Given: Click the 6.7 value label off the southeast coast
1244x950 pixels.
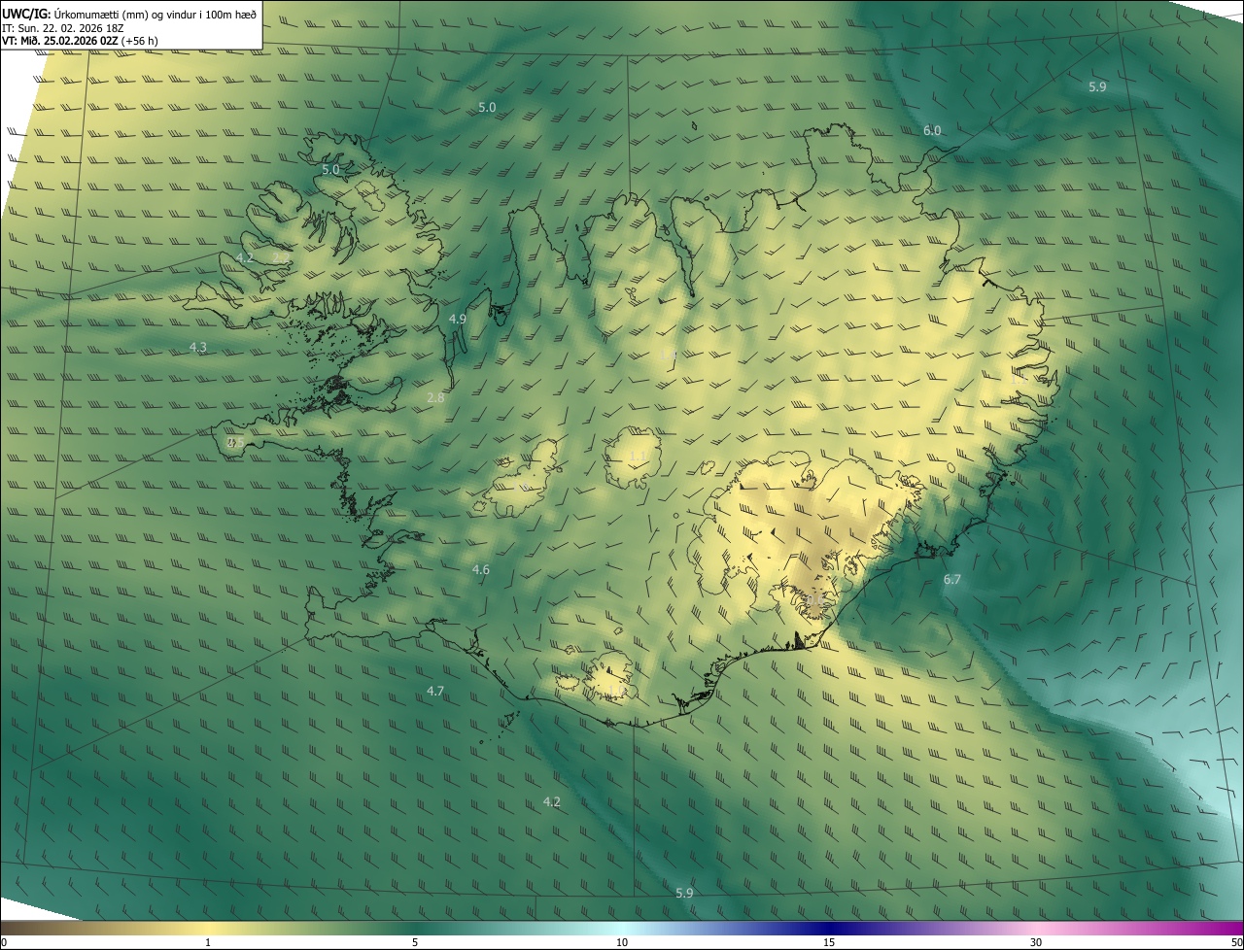Looking at the screenshot, I should [x=951, y=579].
